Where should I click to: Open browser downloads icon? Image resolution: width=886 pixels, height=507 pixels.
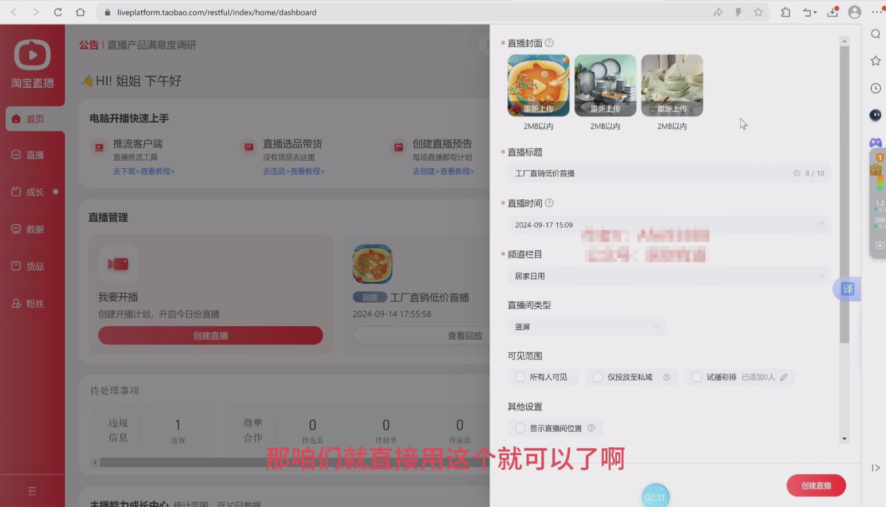pyautogui.click(x=833, y=11)
